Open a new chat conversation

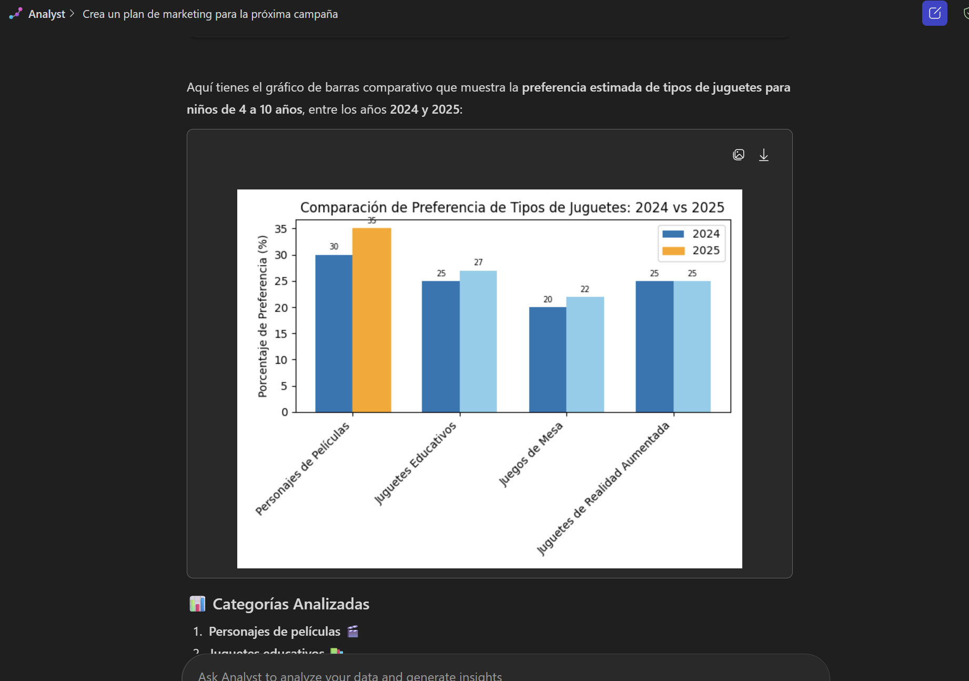(934, 13)
